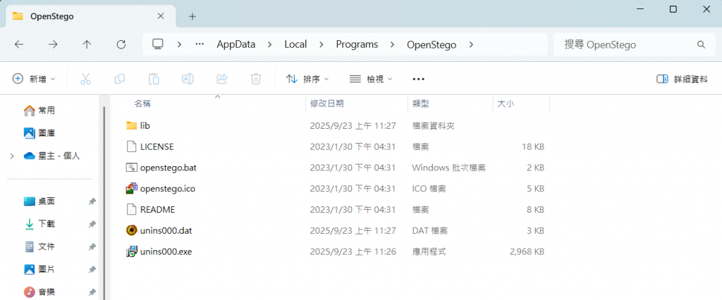This screenshot has width=722, height=300.
Task: Open 圖片 (Pictures) in sidebar
Action: [x=39, y=269]
